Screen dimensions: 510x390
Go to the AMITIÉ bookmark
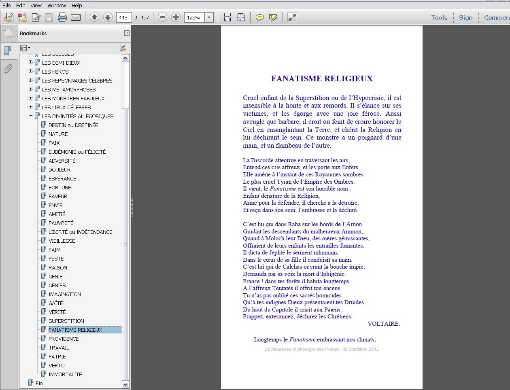pyautogui.click(x=57, y=214)
